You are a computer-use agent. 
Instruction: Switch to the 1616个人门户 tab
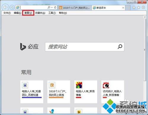(75, 8)
